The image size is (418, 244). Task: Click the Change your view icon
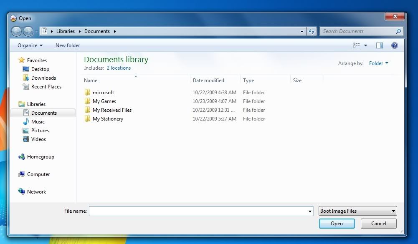(x=357, y=45)
